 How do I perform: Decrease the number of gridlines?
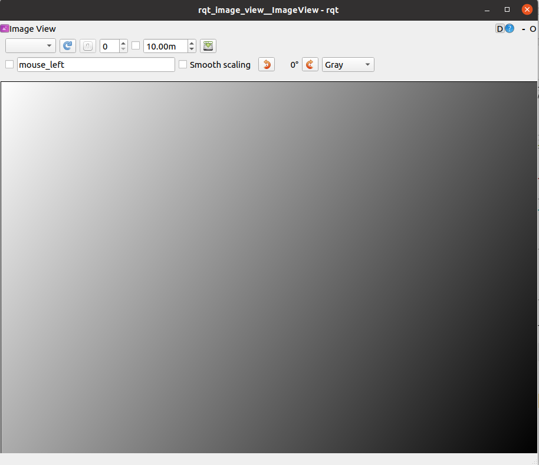(x=123, y=49)
